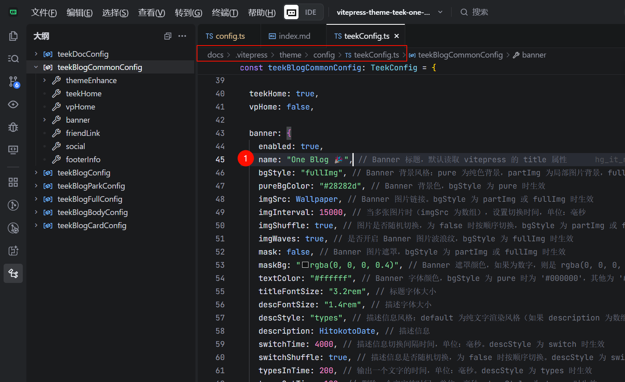625x382 pixels.
Task: Open the Extensions grid icon in activity bar
Action: (13, 182)
